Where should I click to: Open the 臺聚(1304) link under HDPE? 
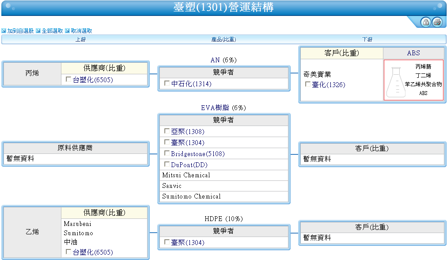point(188,243)
